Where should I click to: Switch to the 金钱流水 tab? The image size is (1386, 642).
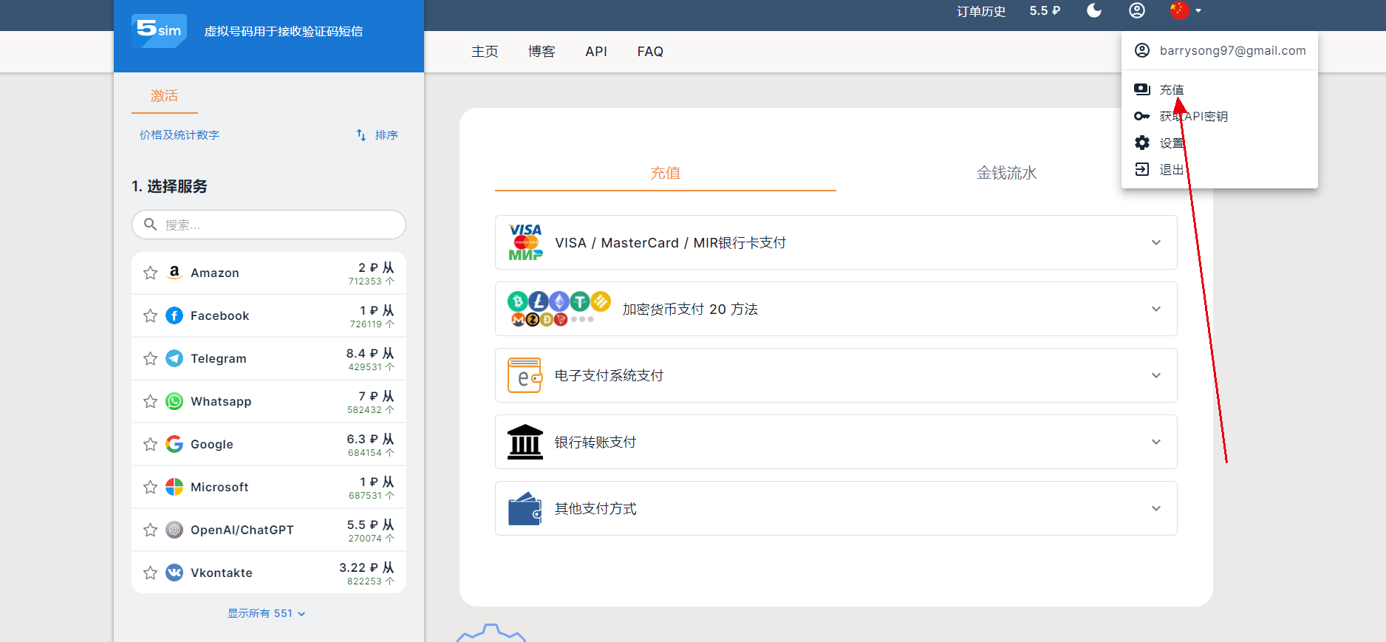pos(1006,173)
